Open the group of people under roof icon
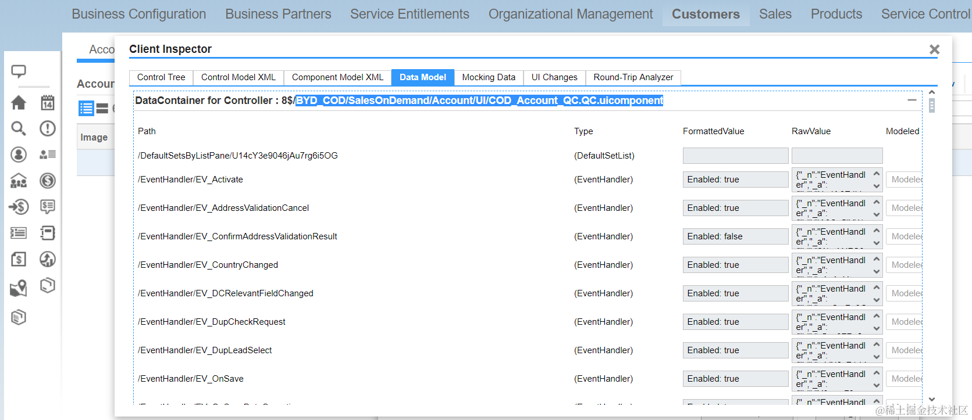972x420 pixels. (19, 181)
